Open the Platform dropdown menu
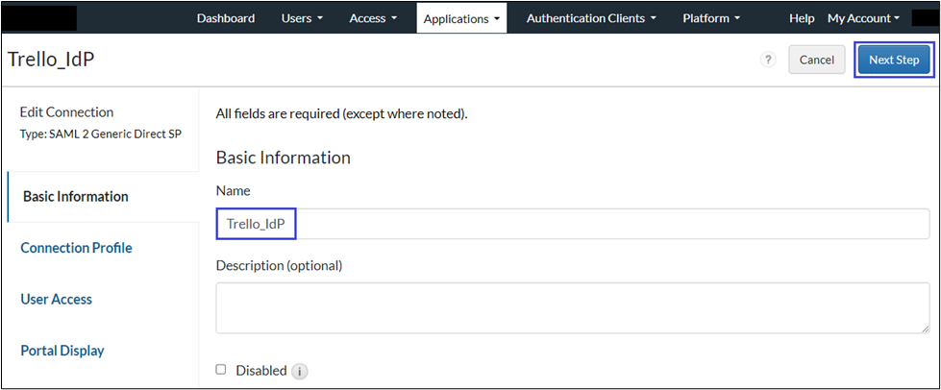This screenshot has height=390, width=941. pos(710,18)
